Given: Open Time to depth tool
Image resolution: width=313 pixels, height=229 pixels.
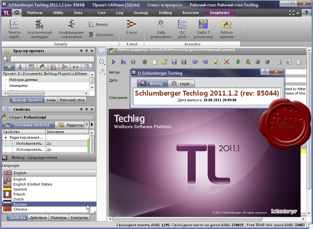Looking at the screenshot, I should click(14, 29).
